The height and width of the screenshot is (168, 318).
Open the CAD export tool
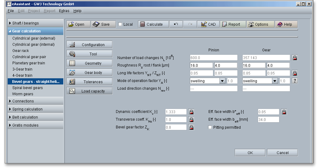pos(208,24)
